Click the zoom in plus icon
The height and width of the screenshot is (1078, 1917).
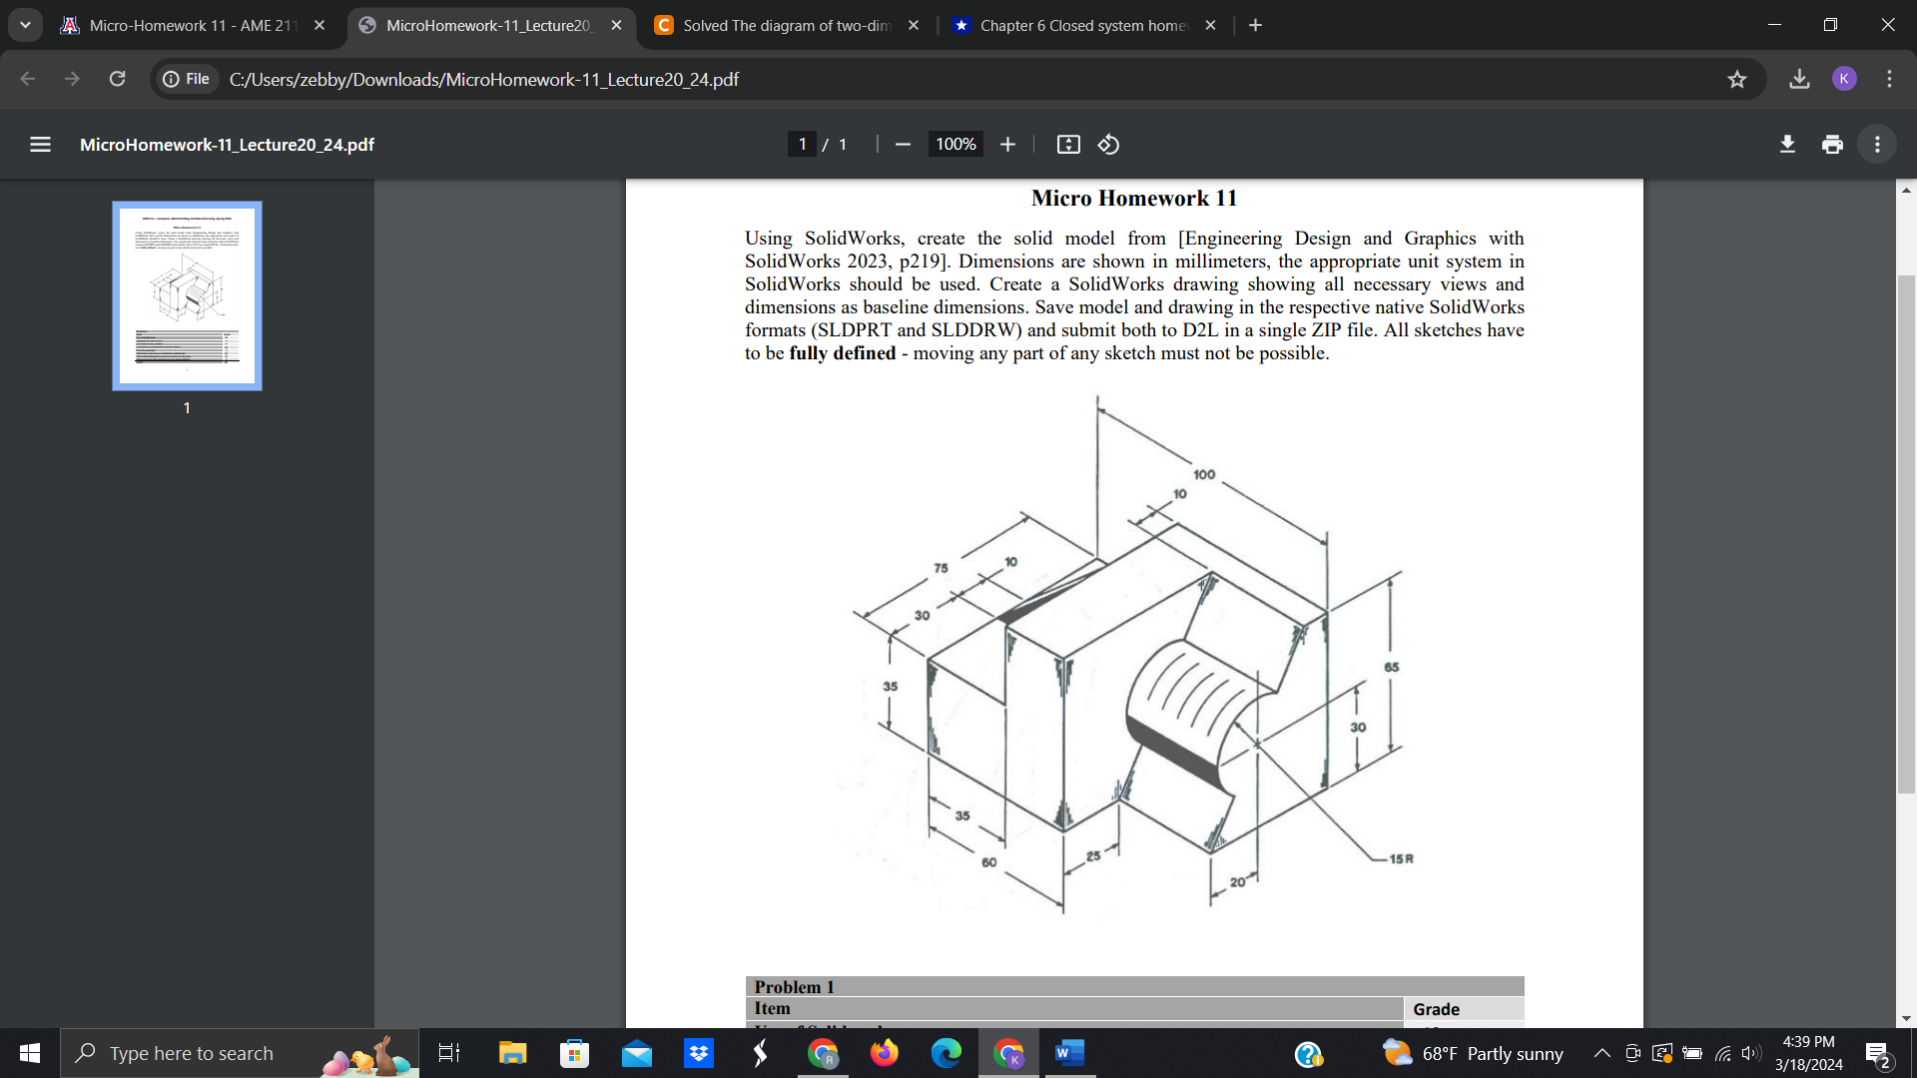pyautogui.click(x=1007, y=145)
